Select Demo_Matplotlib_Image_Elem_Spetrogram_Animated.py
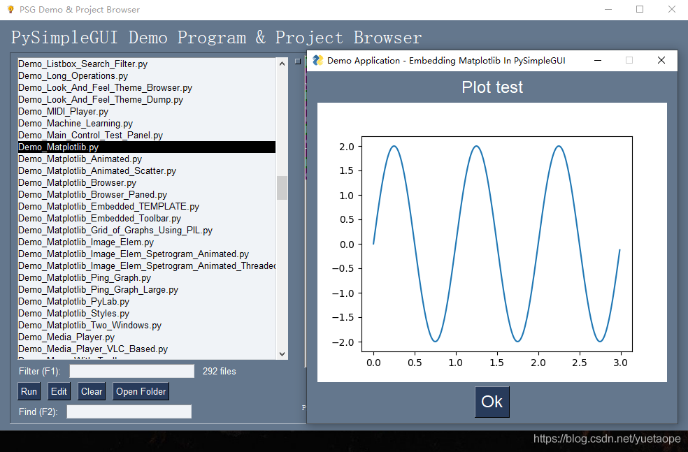 point(147,254)
